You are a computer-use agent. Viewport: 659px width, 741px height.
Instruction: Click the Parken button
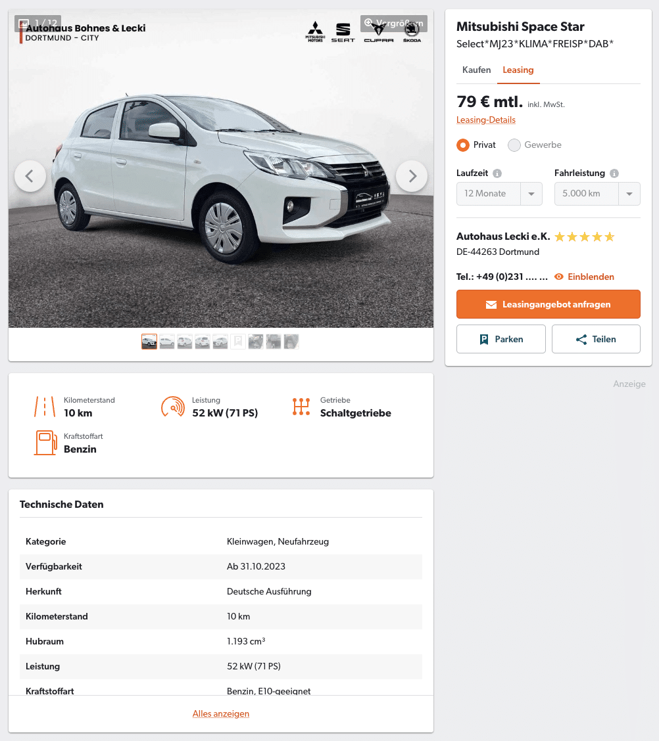(501, 340)
